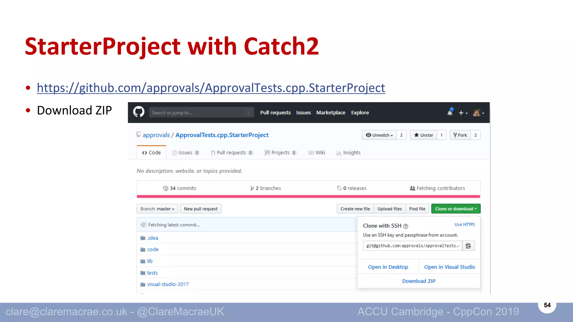Screen dimensions: 573x322
Task: Click the folder icon beside code
Action: 143,249
